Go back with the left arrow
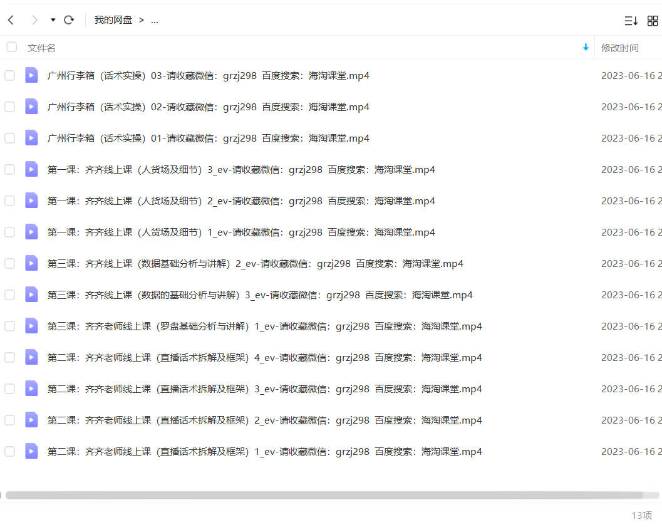662x527 pixels. pos(11,20)
